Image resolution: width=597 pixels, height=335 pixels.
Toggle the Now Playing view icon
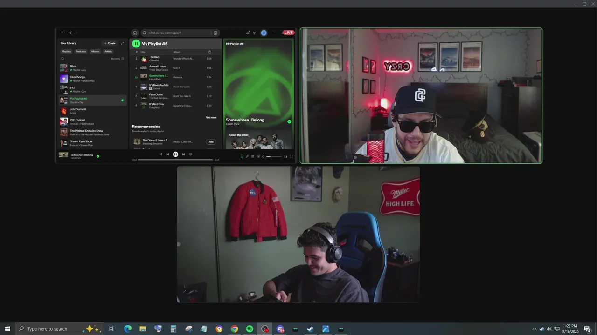pos(242,156)
